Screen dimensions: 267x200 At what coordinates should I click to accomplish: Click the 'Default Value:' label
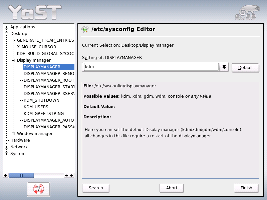pos(99,107)
